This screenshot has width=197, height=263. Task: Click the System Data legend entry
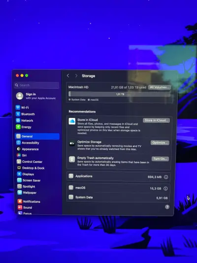coord(77,100)
